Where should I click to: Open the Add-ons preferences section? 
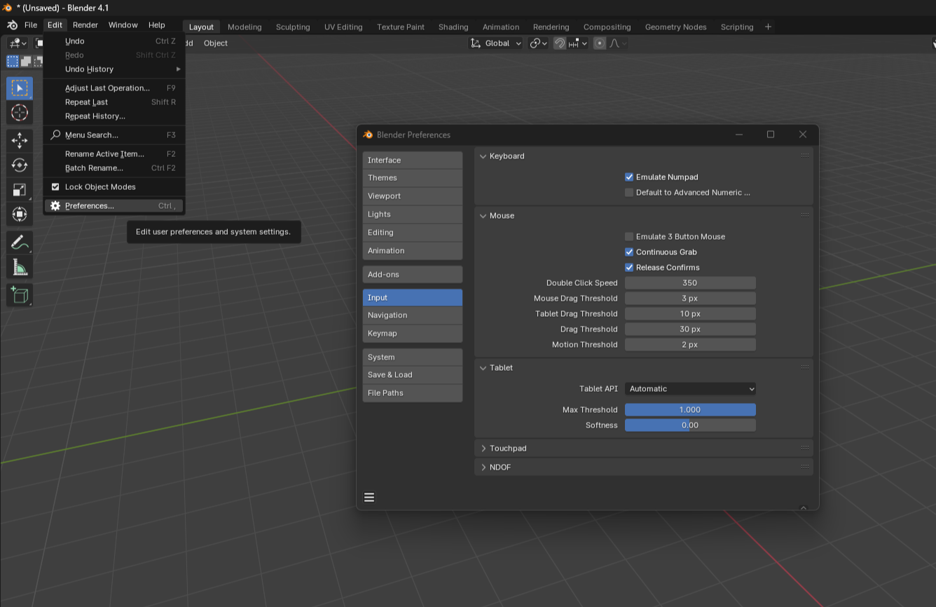tap(413, 275)
